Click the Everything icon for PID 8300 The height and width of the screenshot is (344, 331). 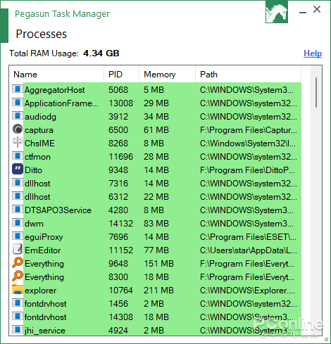pyautogui.click(x=18, y=276)
